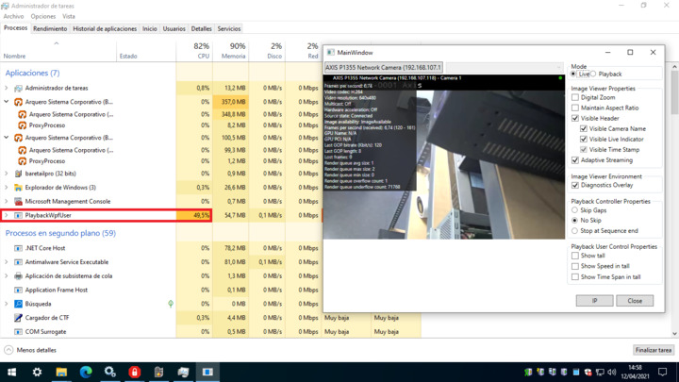Click the Microsoft Management Console icon
This screenshot has width=679, height=382.
point(18,201)
